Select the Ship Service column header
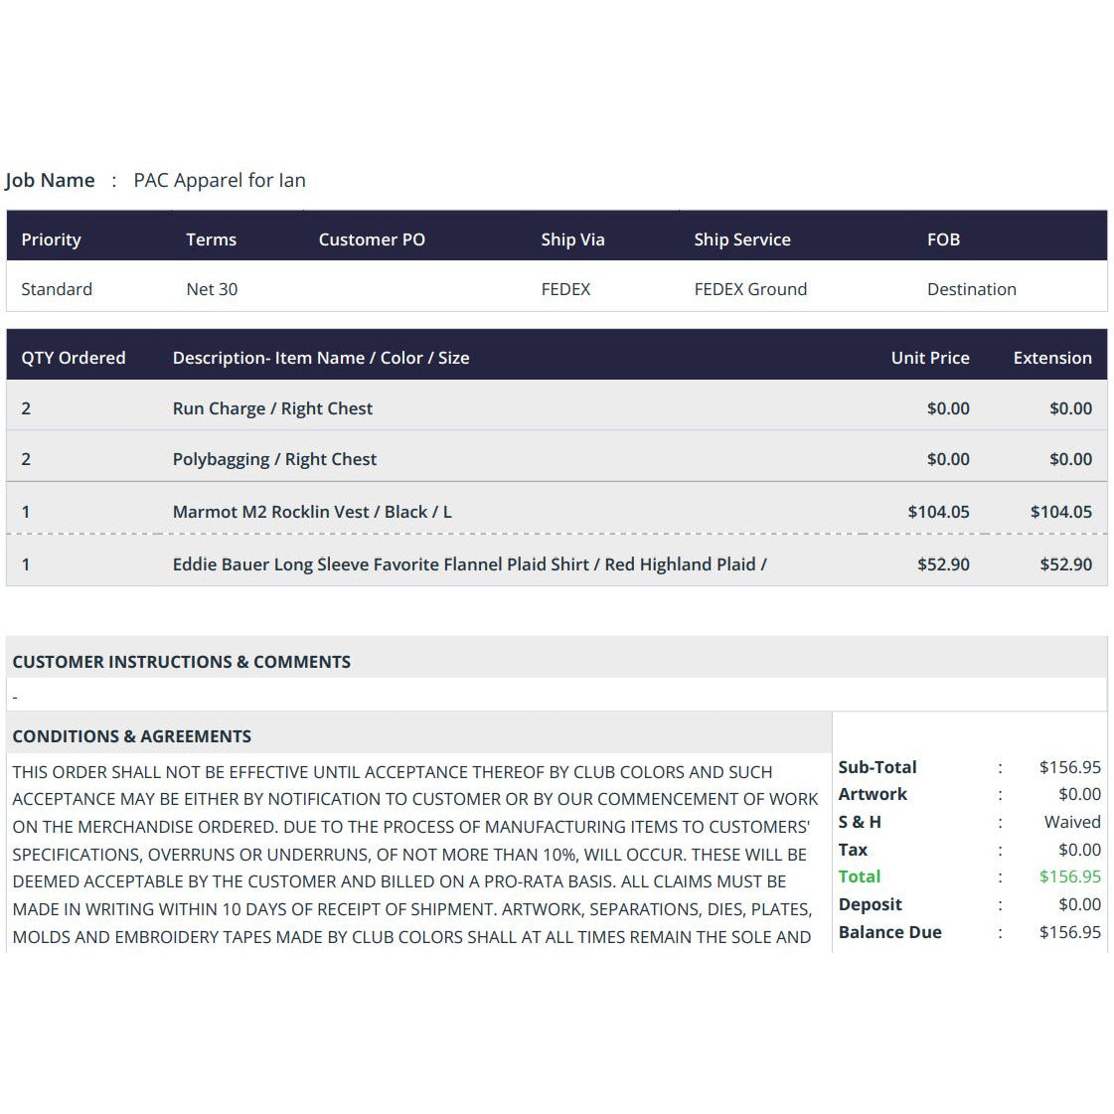 741,239
